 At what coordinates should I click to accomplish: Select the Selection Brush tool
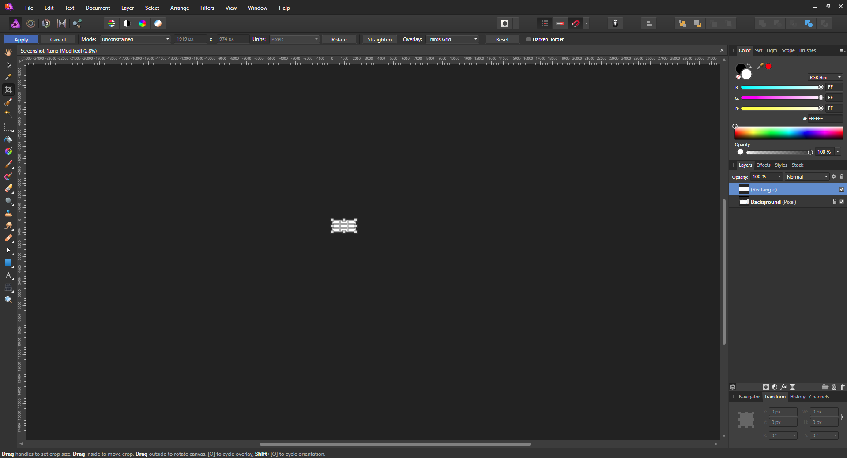coord(8,102)
